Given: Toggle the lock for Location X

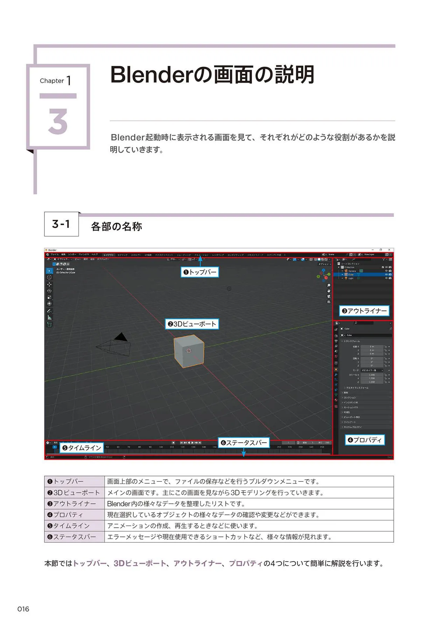Looking at the screenshot, I should [x=385, y=347].
